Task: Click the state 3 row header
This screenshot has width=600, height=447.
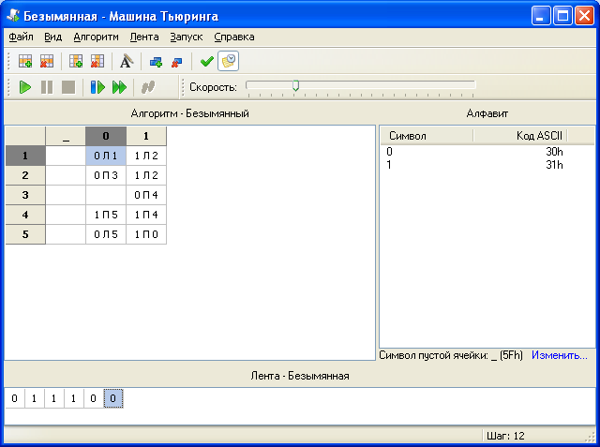Action: click(25, 195)
